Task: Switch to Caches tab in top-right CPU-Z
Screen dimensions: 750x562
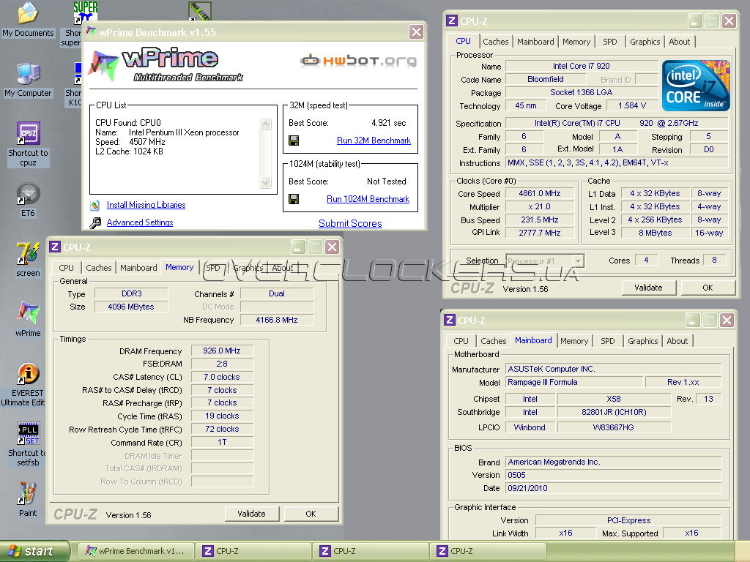Action: (x=496, y=42)
